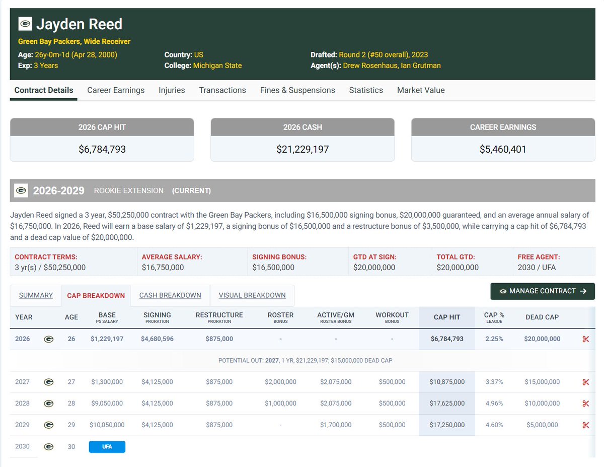Click the Average Salary value $16,750,000

click(163, 268)
